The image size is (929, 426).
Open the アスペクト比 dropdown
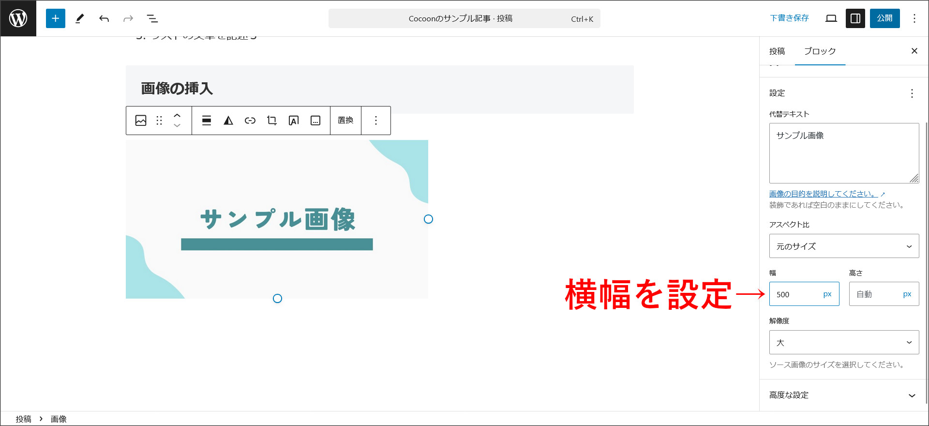844,246
